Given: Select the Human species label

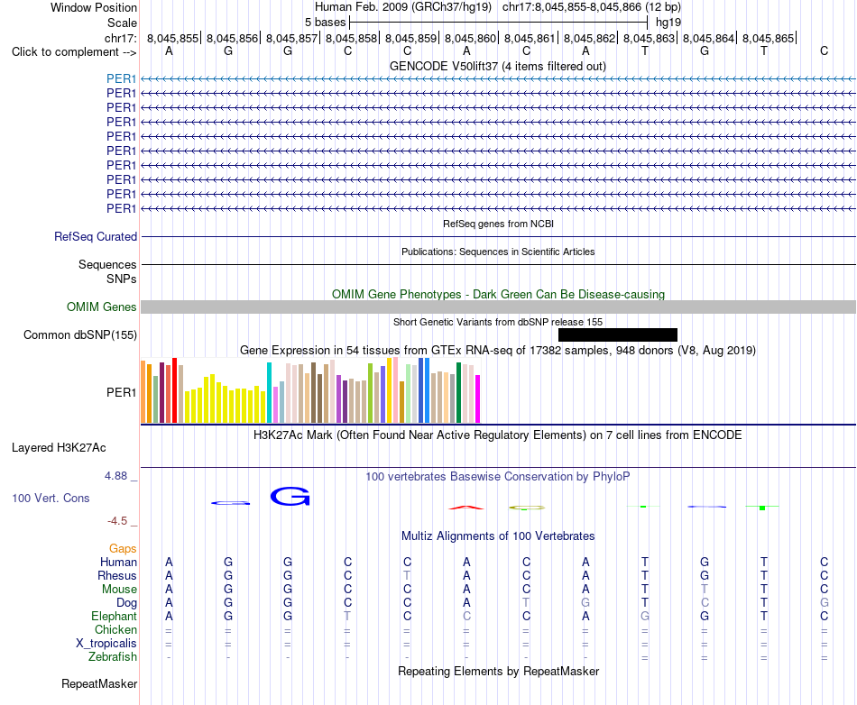Looking at the screenshot, I should pyautogui.click(x=118, y=562).
